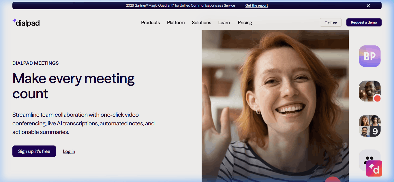Viewport: 394px width, 182px height.
Task: Click the 2026 Gartner Magic Quadrant banner text
Action: point(180,5)
